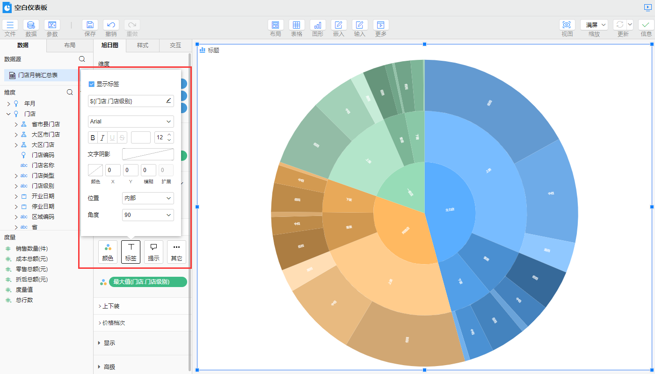
Task: Click the edit pencil beside label expression
Action: [169, 101]
